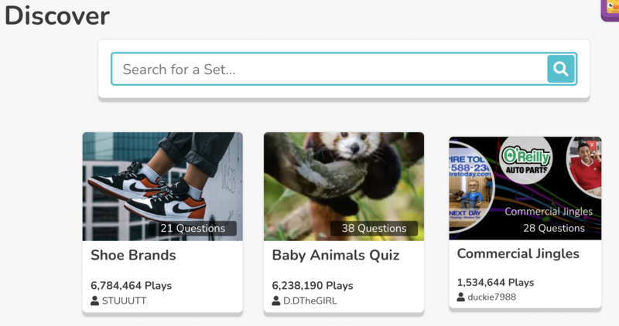
Task: Click the magnifying glass search button
Action: 561,69
